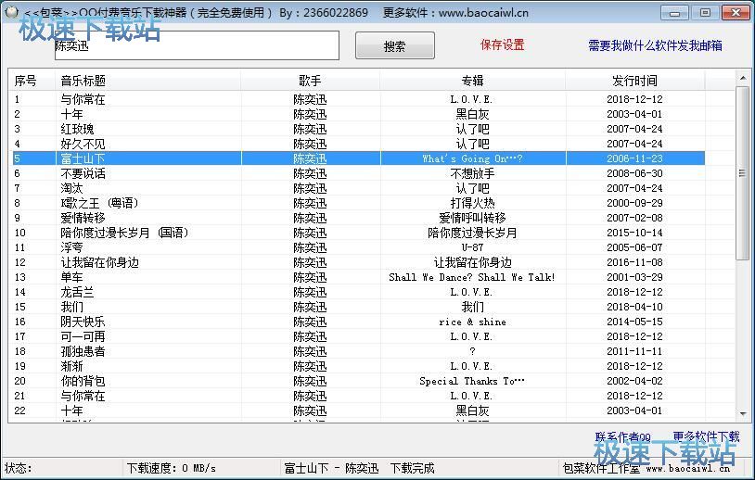Select the song 淘汰
The height and width of the screenshot is (480, 755).
coord(71,188)
